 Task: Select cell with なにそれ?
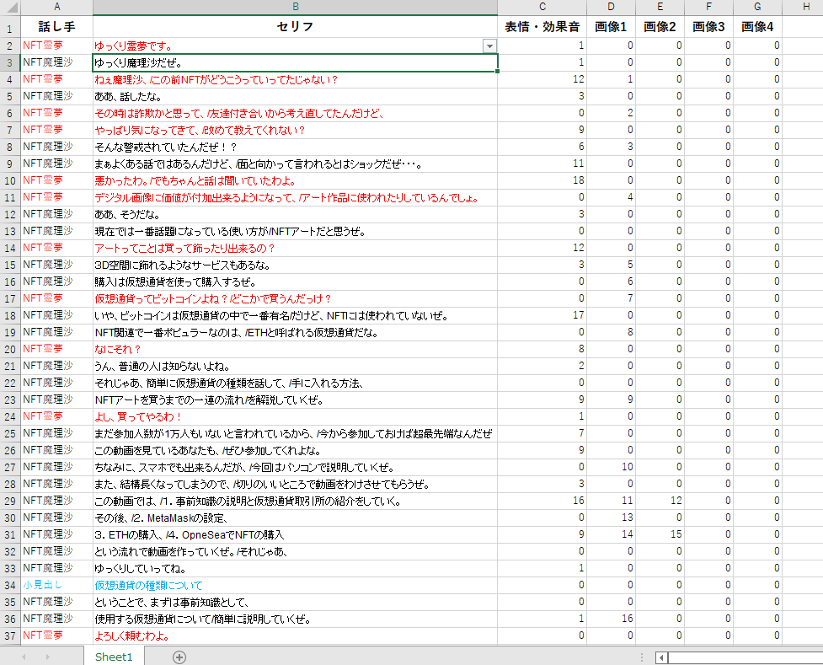click(x=296, y=349)
